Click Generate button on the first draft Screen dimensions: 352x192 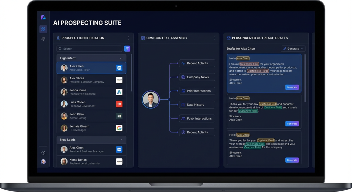coord(292,87)
